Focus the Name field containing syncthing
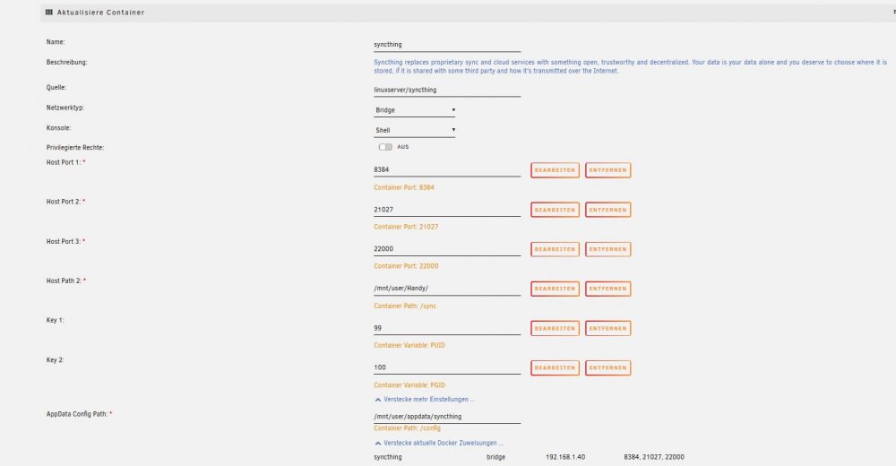The width and height of the screenshot is (896, 466). coord(447,45)
